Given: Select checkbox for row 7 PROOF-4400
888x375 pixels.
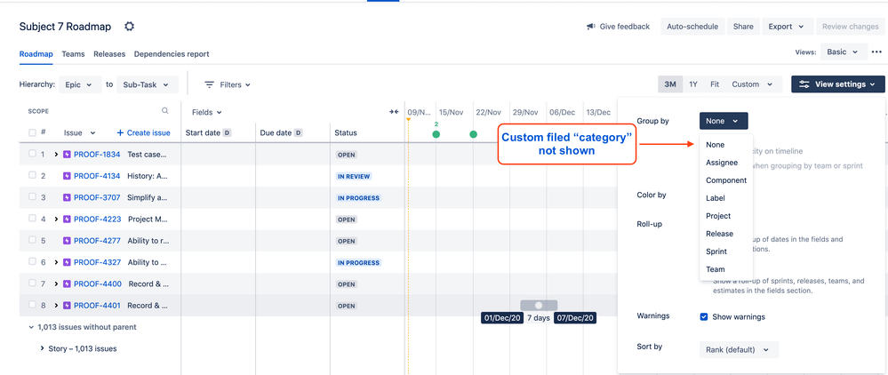Looking at the screenshot, I should coord(32,283).
